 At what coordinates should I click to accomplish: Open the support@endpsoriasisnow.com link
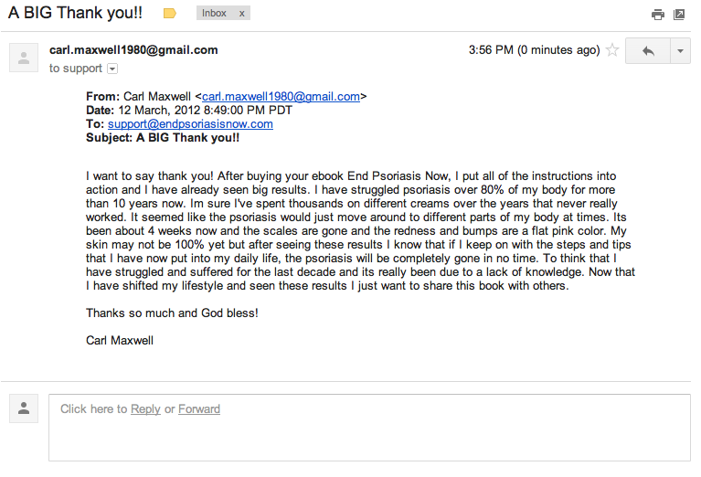(x=190, y=124)
